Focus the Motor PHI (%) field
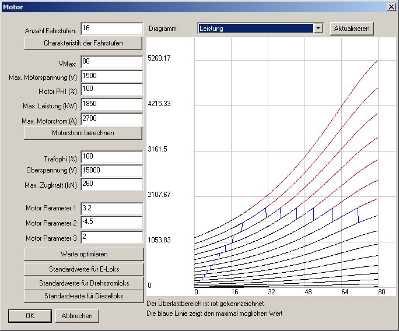The width and height of the screenshot is (399, 331). pos(112,89)
